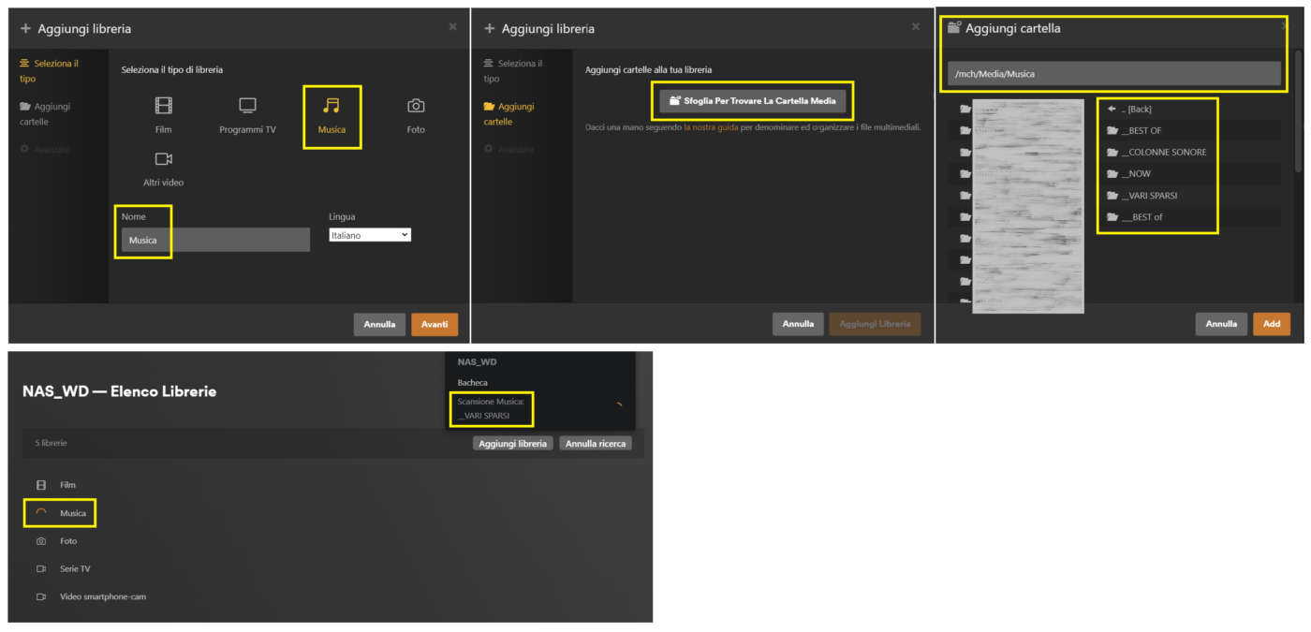The image size is (1311, 632).
Task: Open Seleziona il tipo tab in Sfoglia dialog
Action: pos(512,71)
